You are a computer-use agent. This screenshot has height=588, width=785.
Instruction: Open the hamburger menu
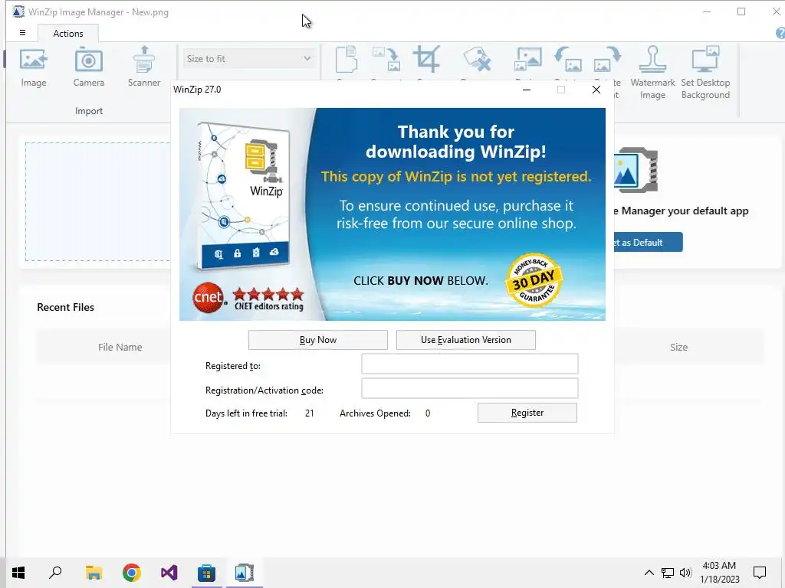tap(22, 33)
